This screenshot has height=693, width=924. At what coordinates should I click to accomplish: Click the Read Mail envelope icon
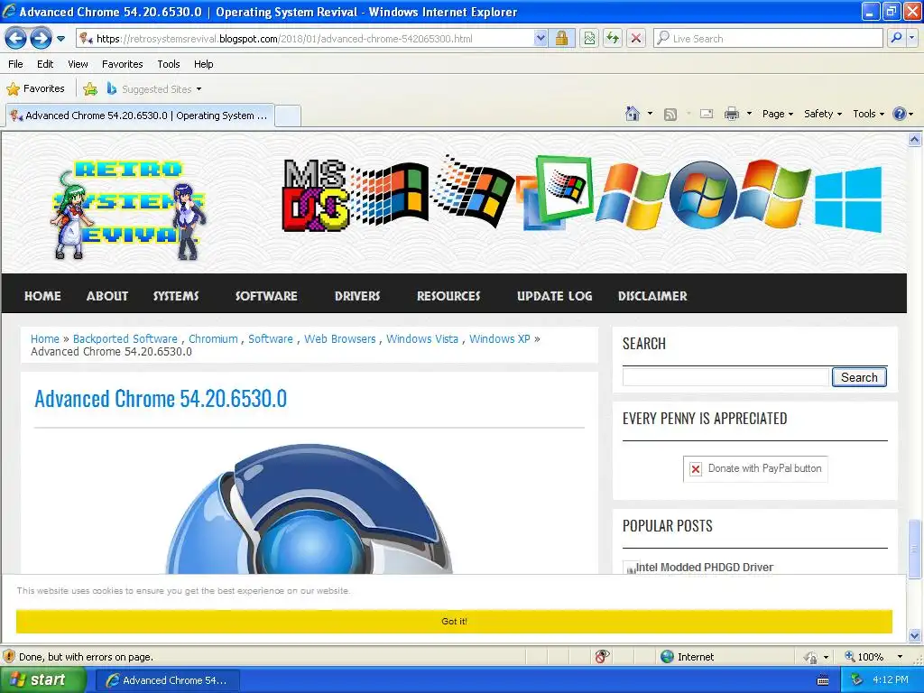(x=707, y=114)
